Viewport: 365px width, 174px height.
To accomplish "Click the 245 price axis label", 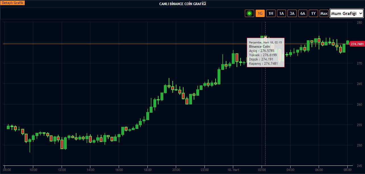I will [359, 166].
